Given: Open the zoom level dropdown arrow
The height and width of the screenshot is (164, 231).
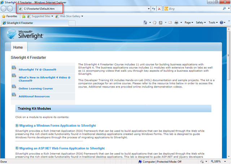Looking at the screenshot, I should click(225, 161).
